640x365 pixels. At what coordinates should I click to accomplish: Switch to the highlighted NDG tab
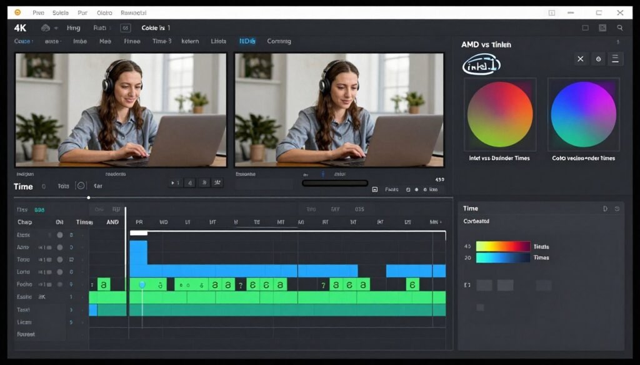point(246,41)
